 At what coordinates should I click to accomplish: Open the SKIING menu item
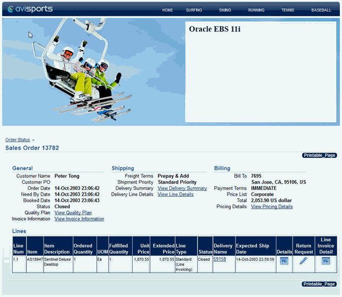click(x=225, y=10)
